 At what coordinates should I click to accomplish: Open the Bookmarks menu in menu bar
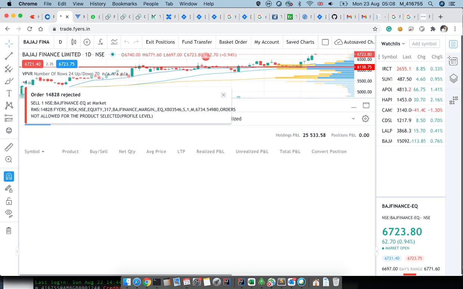coord(125,4)
